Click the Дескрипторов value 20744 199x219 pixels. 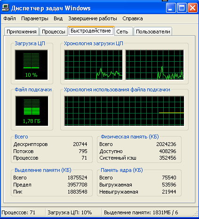pos(80,144)
